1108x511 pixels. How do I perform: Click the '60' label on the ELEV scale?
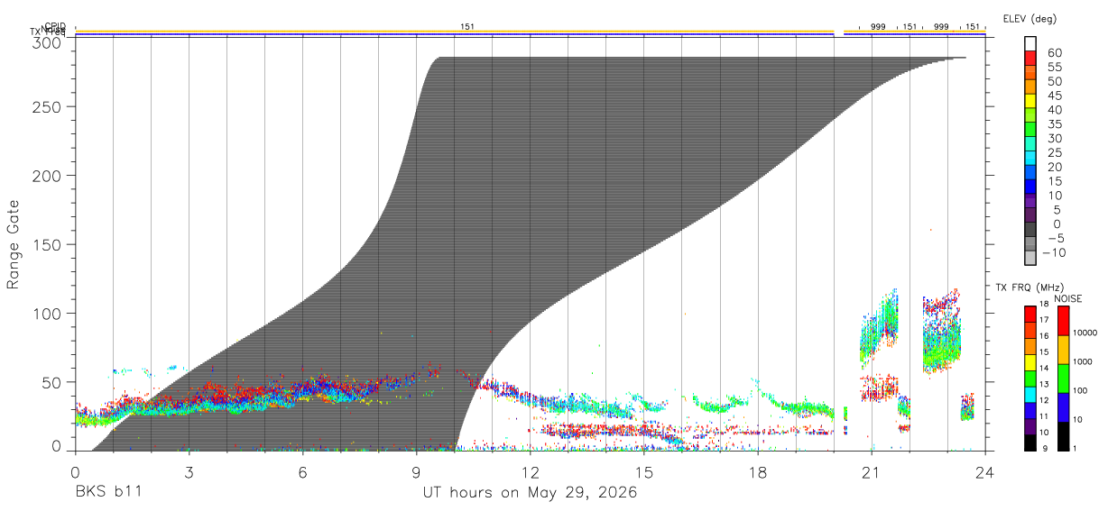1054,53
